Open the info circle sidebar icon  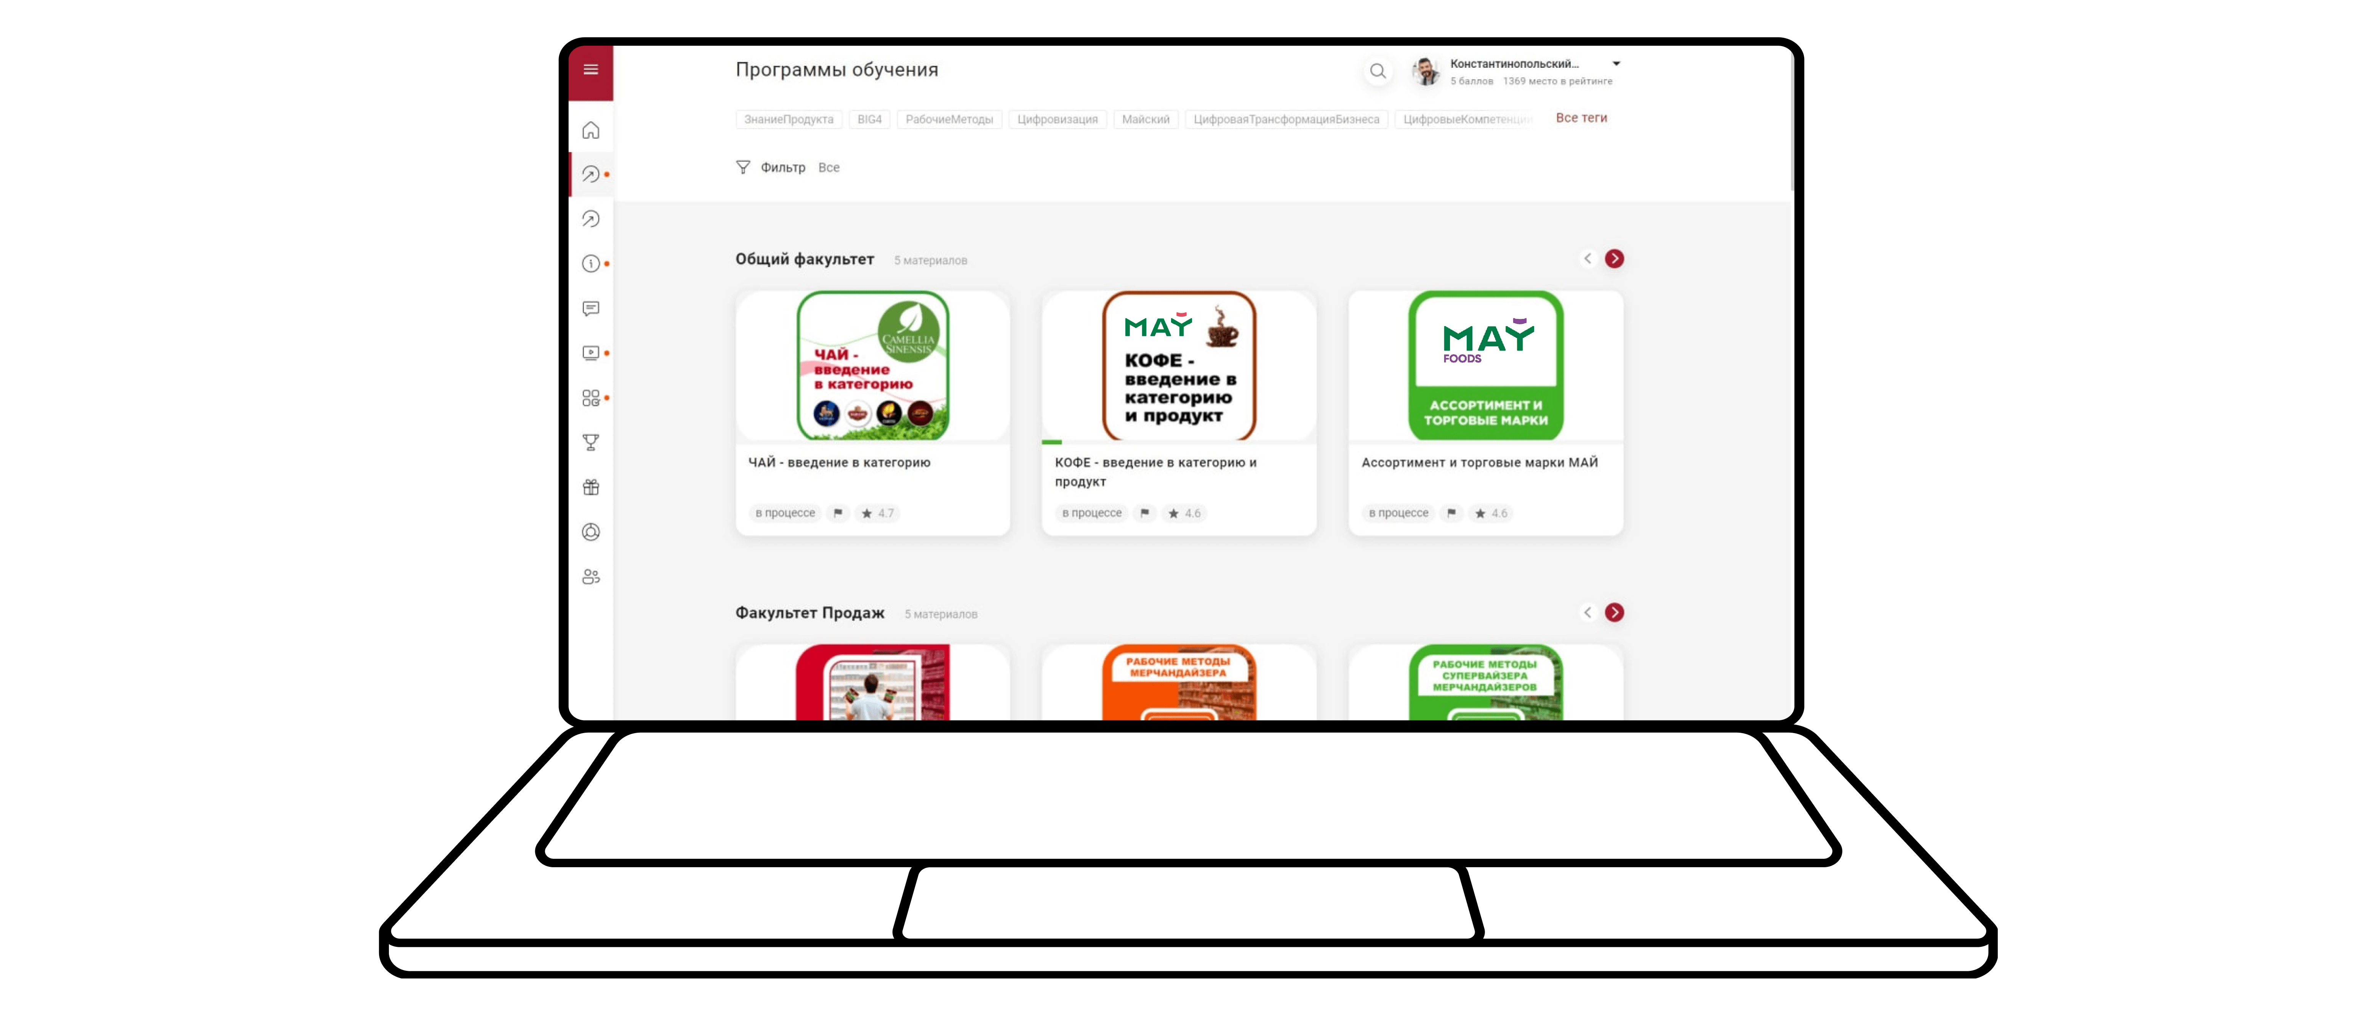point(590,264)
